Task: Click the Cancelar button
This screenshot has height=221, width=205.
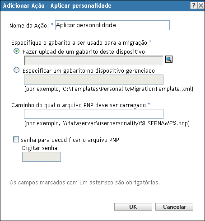Action: [x=174, y=207]
